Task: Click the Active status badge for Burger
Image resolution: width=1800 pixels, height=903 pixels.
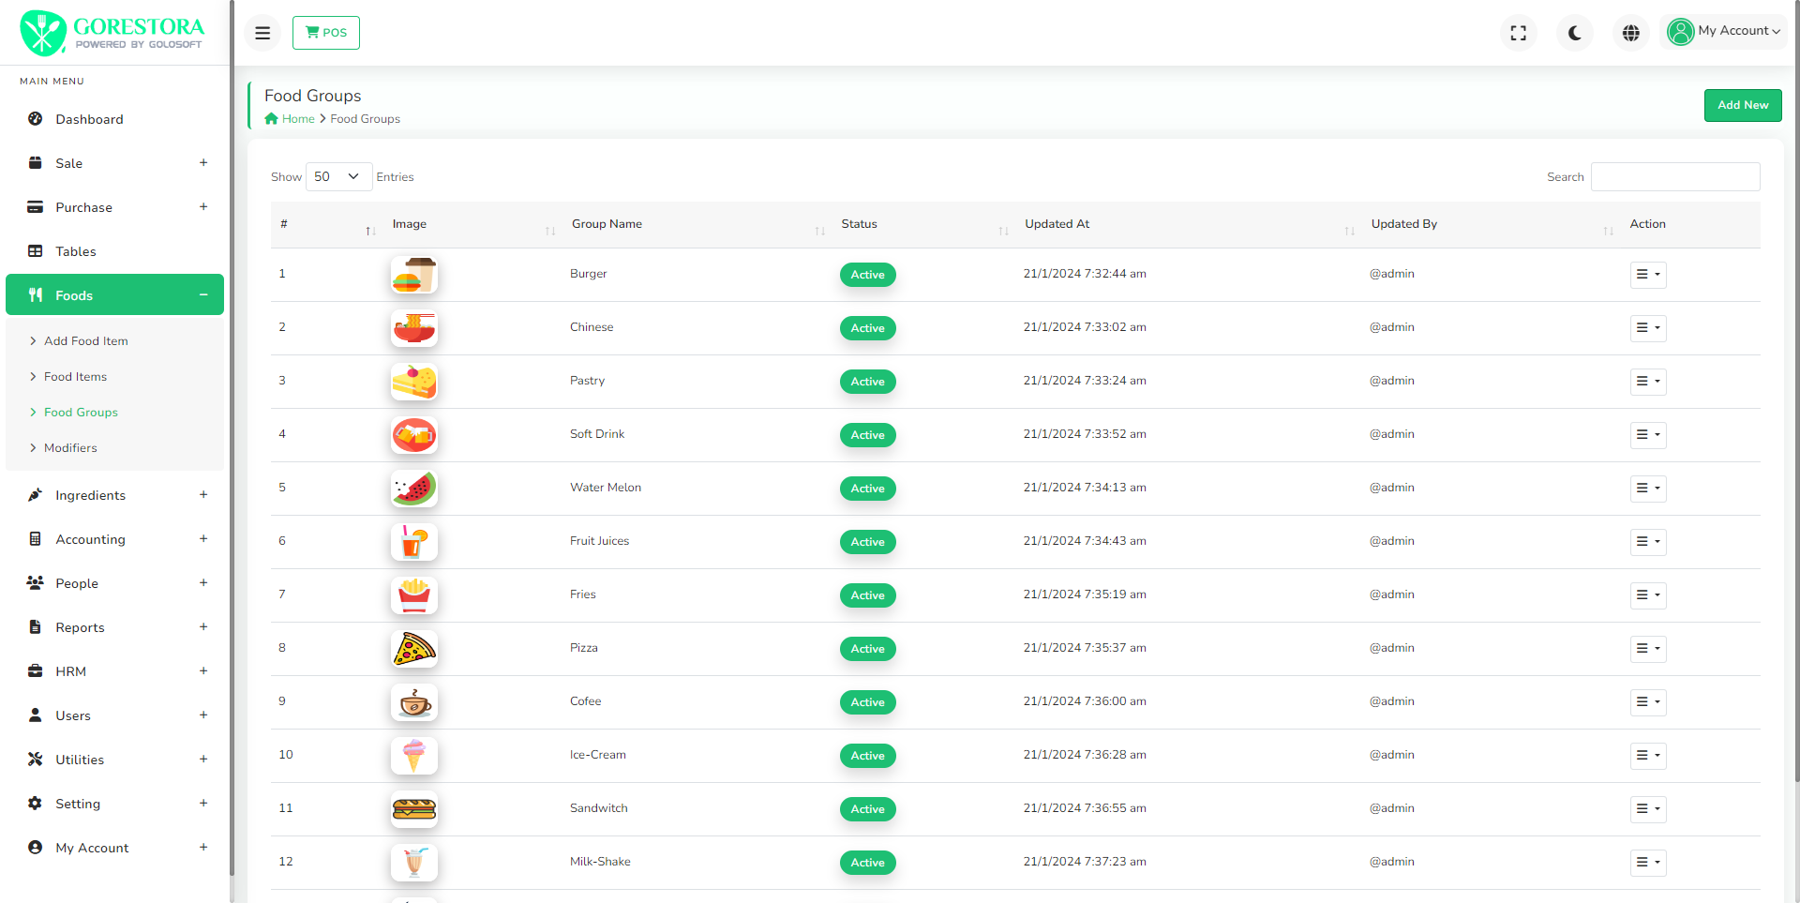Action: point(868,275)
